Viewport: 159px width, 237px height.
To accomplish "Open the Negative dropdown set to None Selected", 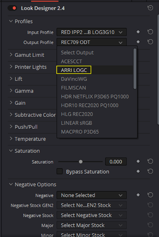I will tap(92, 195).
